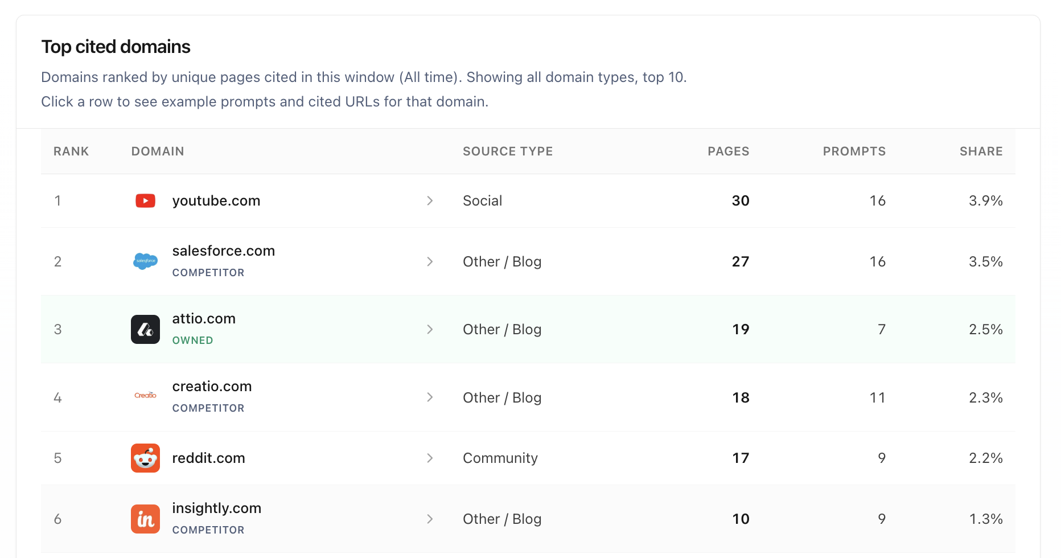Expand the youtube.com row chevron
1061x558 pixels.
pyautogui.click(x=430, y=200)
